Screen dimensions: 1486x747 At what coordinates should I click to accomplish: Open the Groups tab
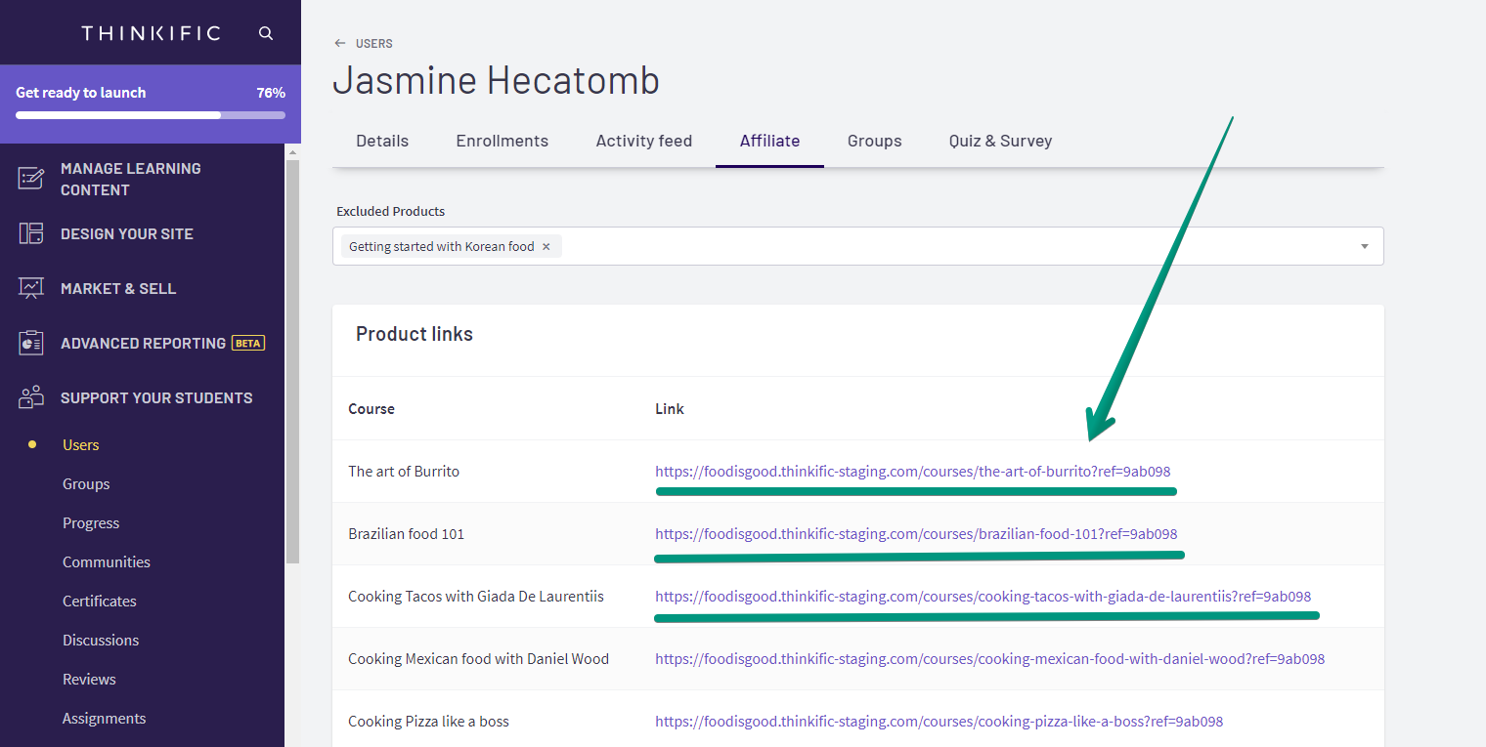coord(874,141)
